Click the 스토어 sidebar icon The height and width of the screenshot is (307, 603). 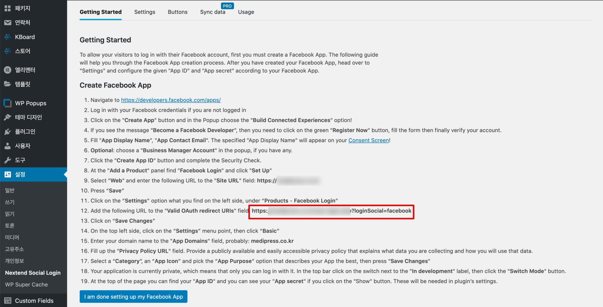coord(7,51)
